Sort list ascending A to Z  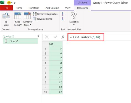[x=63, y=14]
